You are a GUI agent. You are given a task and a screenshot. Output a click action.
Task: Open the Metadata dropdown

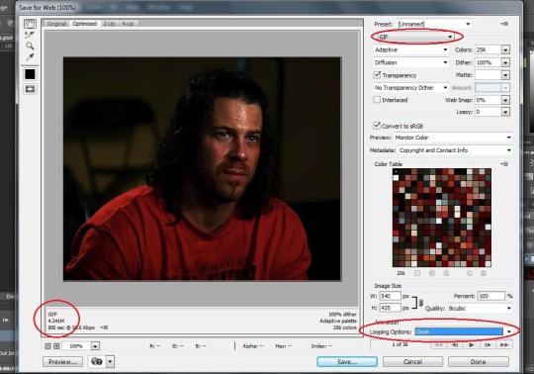[455, 150]
